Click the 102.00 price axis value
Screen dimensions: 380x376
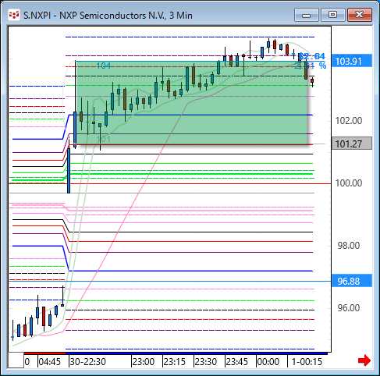pyautogui.click(x=349, y=121)
